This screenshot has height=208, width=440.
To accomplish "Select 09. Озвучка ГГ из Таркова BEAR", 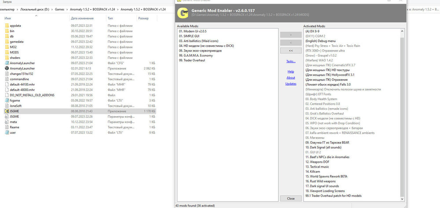I will tap(327, 142).
